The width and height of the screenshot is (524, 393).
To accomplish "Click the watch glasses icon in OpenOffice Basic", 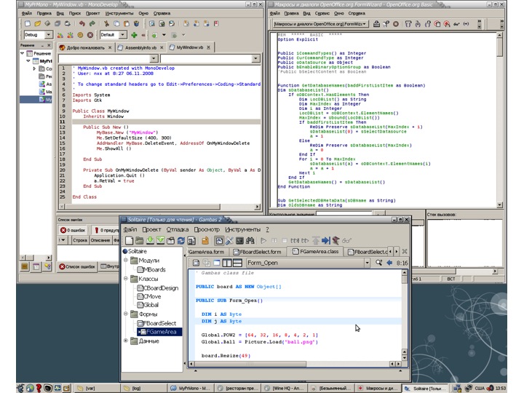I will pyautogui.click(x=456, y=24).
